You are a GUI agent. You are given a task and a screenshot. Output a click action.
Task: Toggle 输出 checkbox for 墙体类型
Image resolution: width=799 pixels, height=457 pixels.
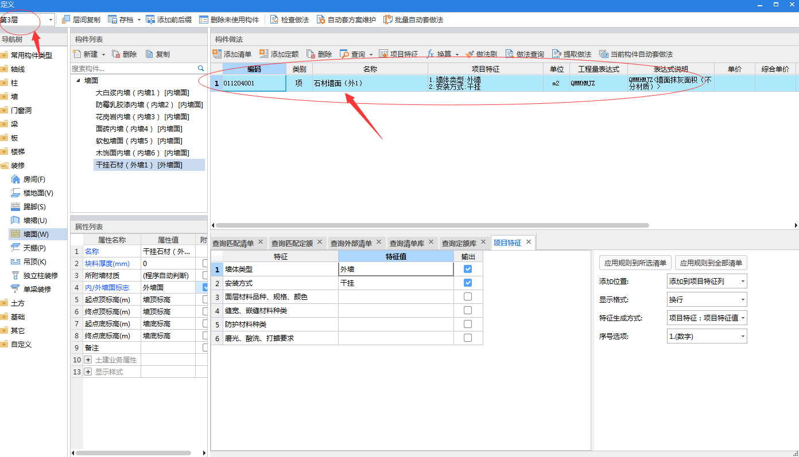tap(468, 269)
